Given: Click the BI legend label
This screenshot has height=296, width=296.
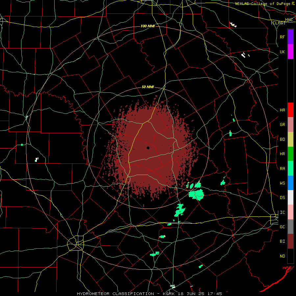Looking at the screenshot, I should [x=282, y=241].
